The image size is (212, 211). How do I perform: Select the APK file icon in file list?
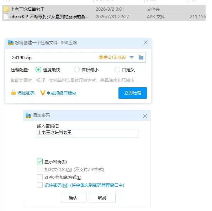6,16
